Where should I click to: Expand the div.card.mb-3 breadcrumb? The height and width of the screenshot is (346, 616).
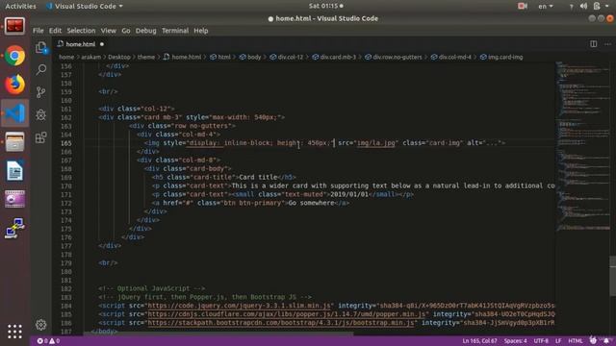334,57
